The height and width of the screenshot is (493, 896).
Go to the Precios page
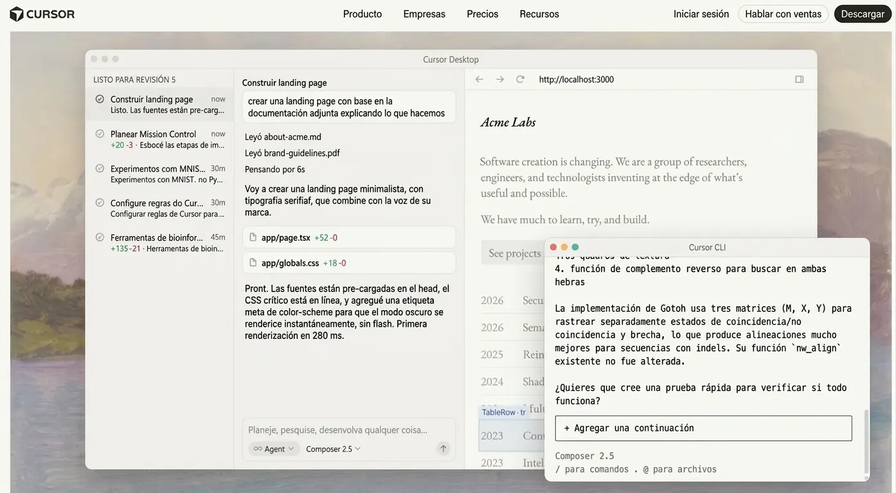pos(483,14)
